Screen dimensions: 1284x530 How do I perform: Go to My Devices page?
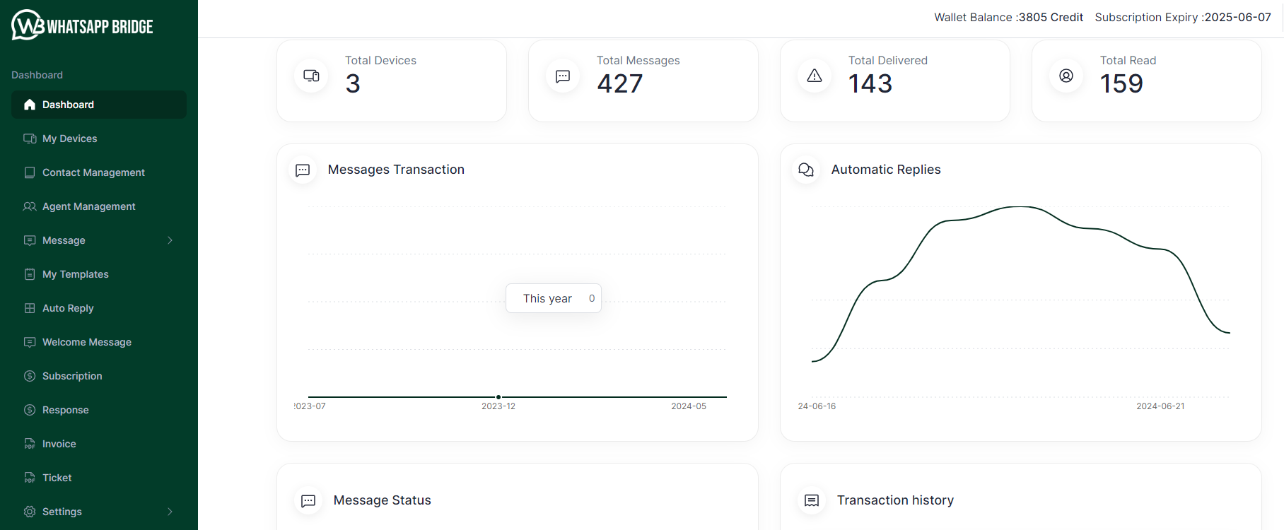point(99,139)
